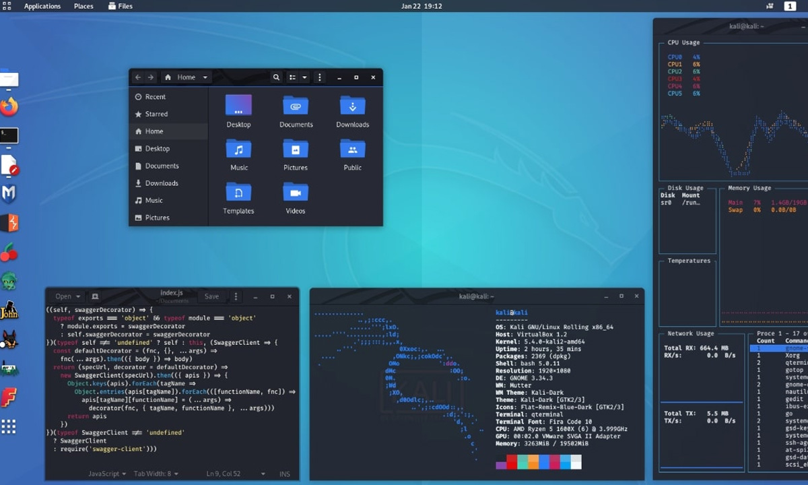Show all applications grid
The width and height of the screenshot is (808, 485).
9,427
